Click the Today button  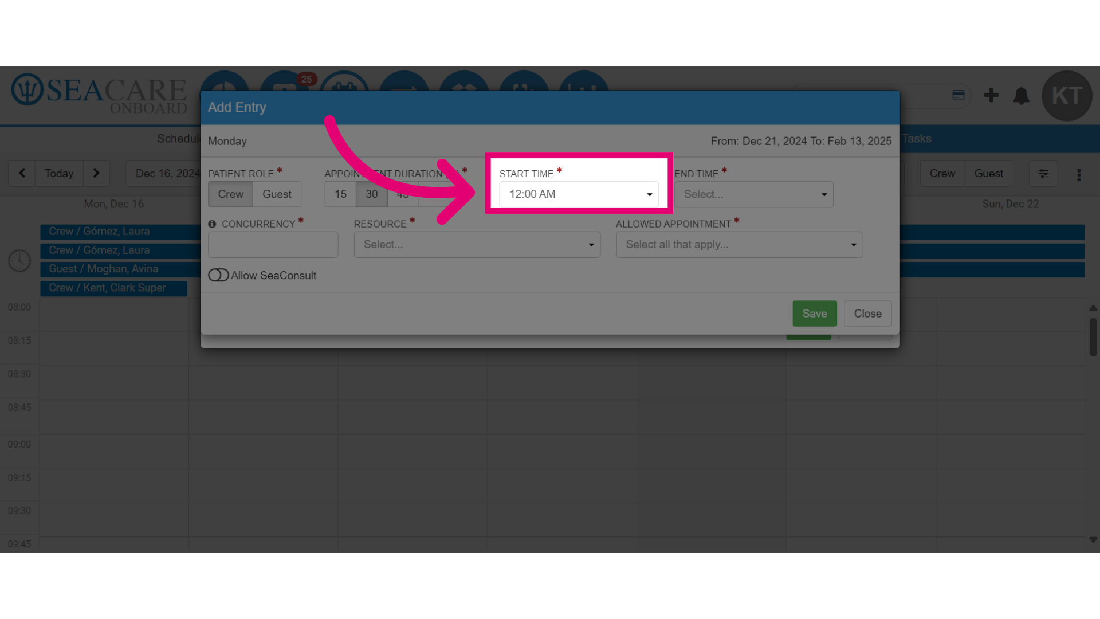[x=59, y=173]
